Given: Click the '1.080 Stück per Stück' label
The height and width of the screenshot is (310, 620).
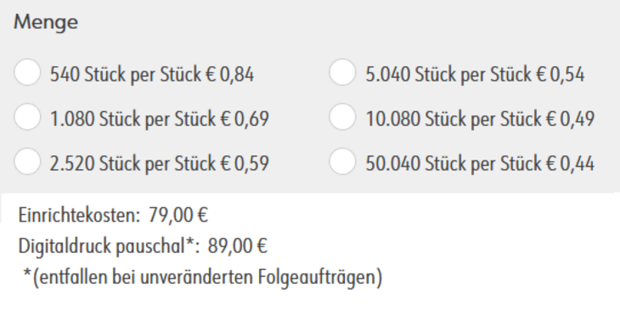Looking at the screenshot, I should (133, 119).
